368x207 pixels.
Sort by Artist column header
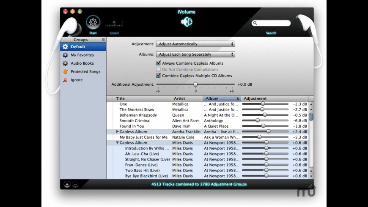click(187, 98)
